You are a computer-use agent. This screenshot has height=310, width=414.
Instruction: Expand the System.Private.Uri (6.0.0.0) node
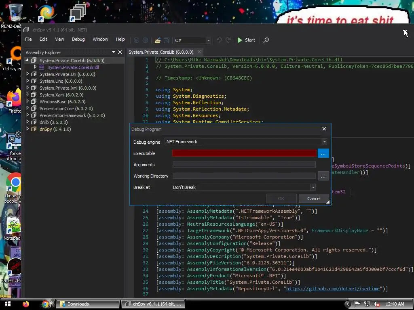pos(27,74)
